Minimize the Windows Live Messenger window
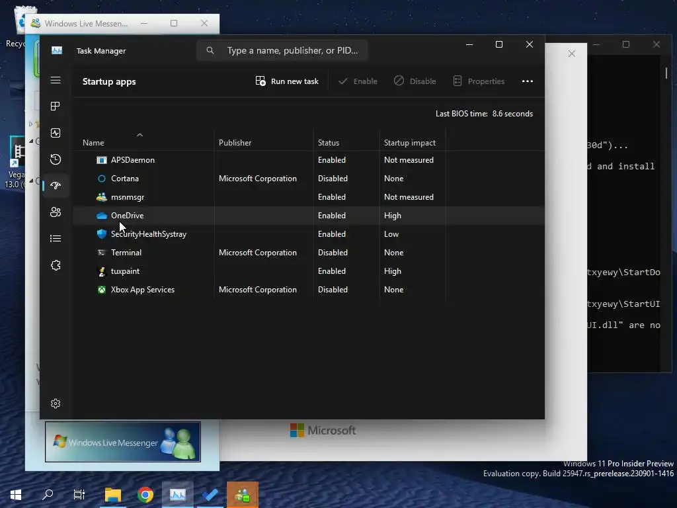The image size is (677, 508). click(144, 23)
